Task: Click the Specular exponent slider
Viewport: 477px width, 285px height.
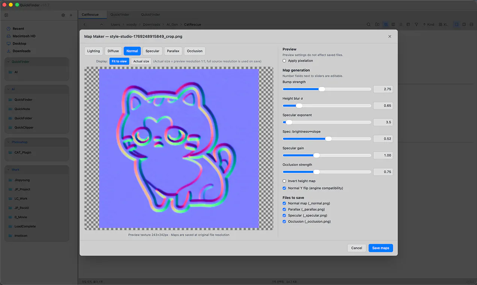Action: click(x=327, y=122)
